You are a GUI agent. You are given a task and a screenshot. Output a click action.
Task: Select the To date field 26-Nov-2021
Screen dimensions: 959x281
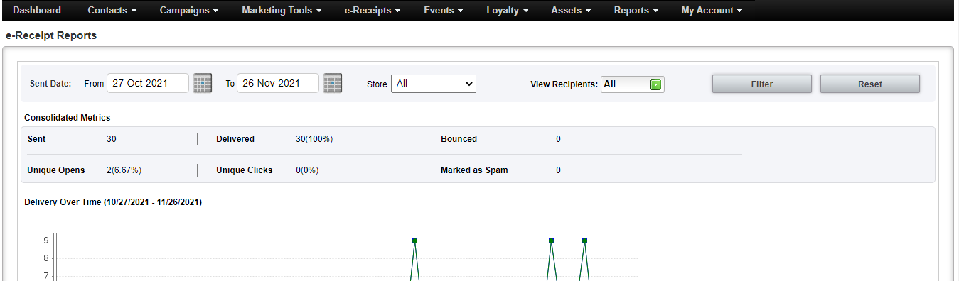point(278,83)
